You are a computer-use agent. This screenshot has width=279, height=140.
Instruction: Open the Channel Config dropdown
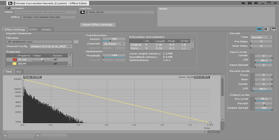51,46
